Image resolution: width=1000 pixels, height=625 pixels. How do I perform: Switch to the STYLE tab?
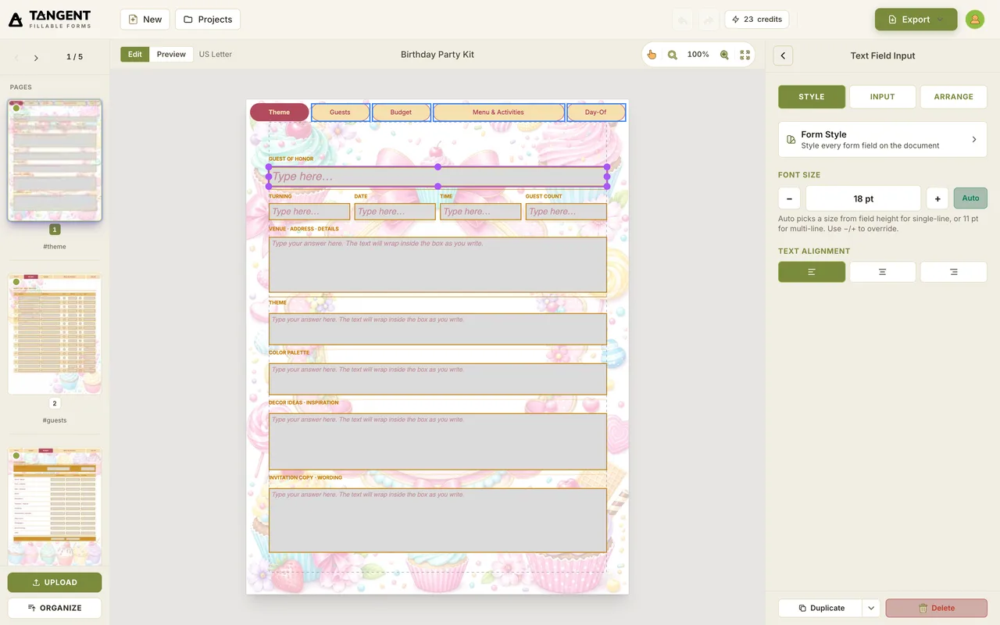tap(812, 97)
